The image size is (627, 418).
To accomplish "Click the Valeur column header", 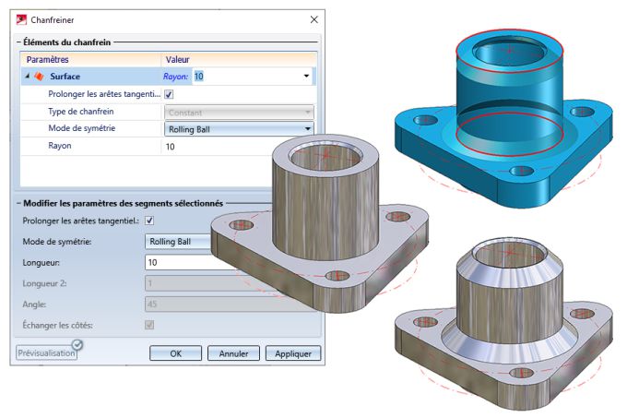I will click(238, 59).
